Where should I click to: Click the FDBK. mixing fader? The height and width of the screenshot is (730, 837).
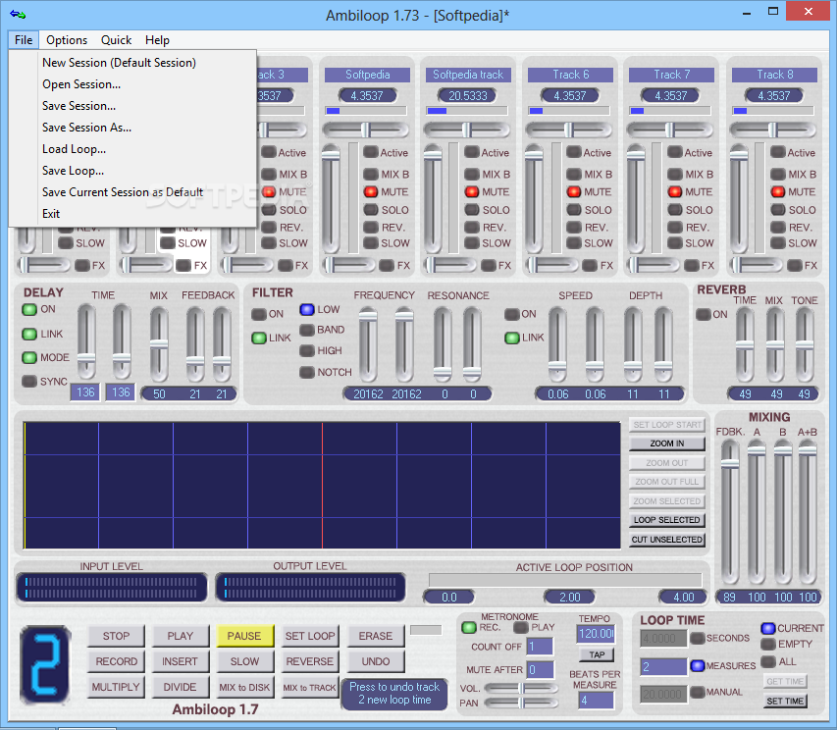[x=730, y=513]
